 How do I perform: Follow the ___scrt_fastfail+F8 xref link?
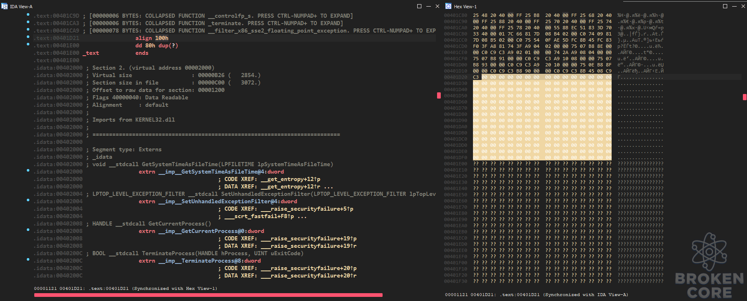coord(259,216)
